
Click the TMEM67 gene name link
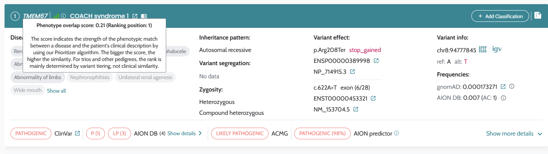(x=35, y=16)
